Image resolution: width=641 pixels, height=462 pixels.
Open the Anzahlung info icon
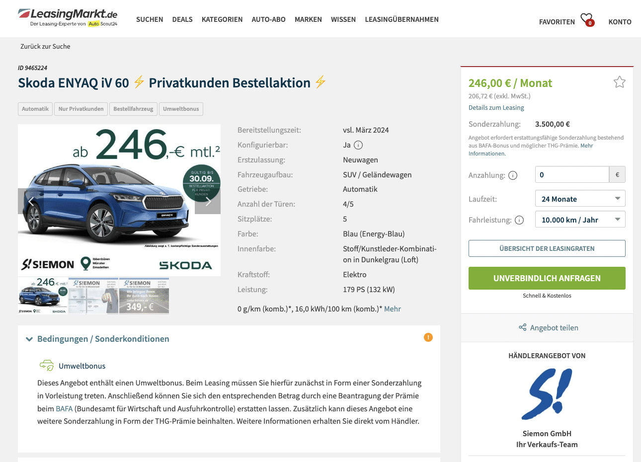point(513,175)
